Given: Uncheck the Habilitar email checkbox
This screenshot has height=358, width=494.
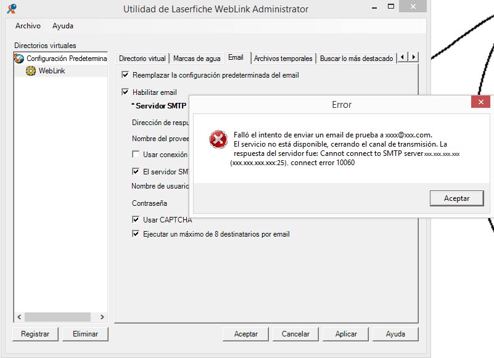Looking at the screenshot, I should 126,92.
